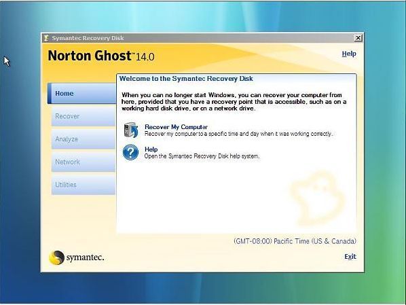Click the Recover My Computer text link
The width and height of the screenshot is (406, 305).
[x=176, y=127]
